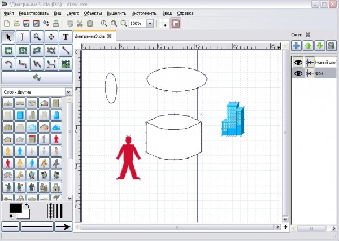Image resolution: width=339 pixels, height=241 pixels.
Task: Click the New diagram icon
Action: coord(7,23)
